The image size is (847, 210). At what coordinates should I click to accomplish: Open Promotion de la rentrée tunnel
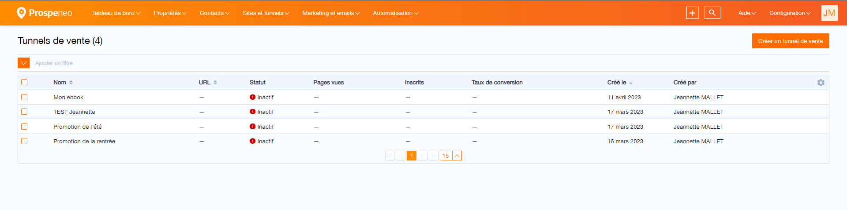[84, 141]
